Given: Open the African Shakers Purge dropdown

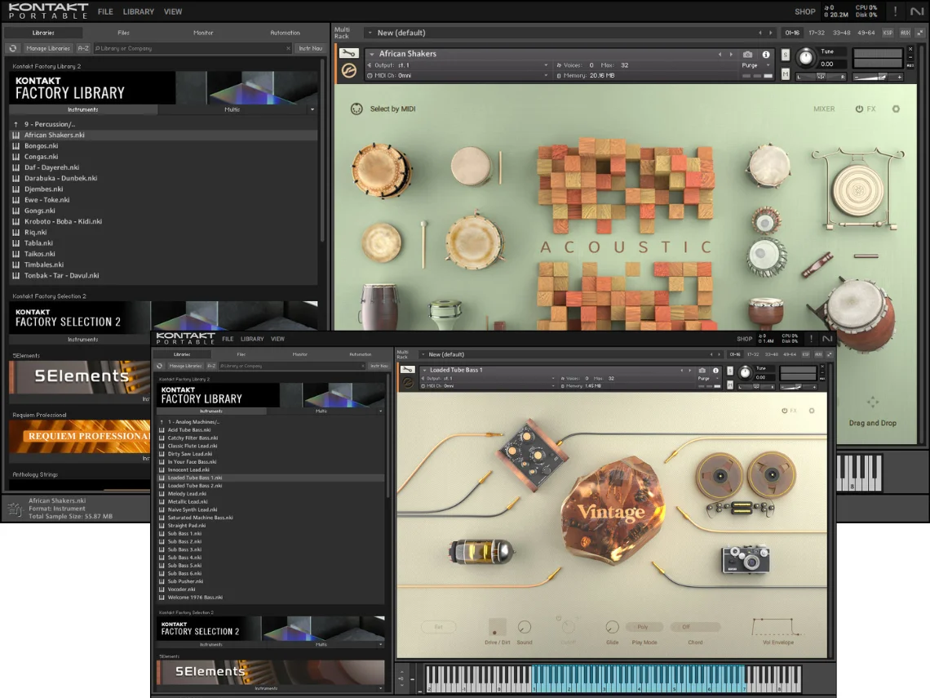Looking at the screenshot, I should click(x=755, y=65).
